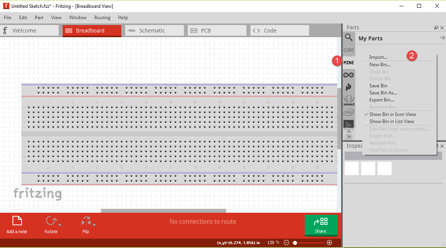Image resolution: width=446 pixels, height=248 pixels.
Task: Select the CORE parts bin
Action: coord(349,50)
